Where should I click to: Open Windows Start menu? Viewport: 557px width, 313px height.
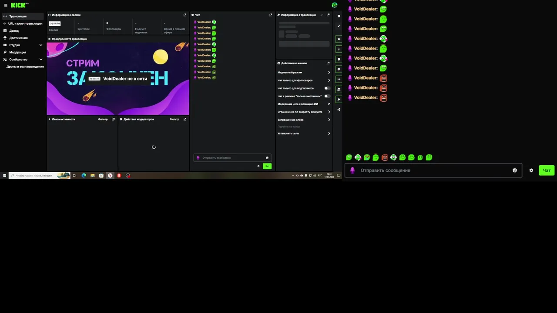(4, 176)
